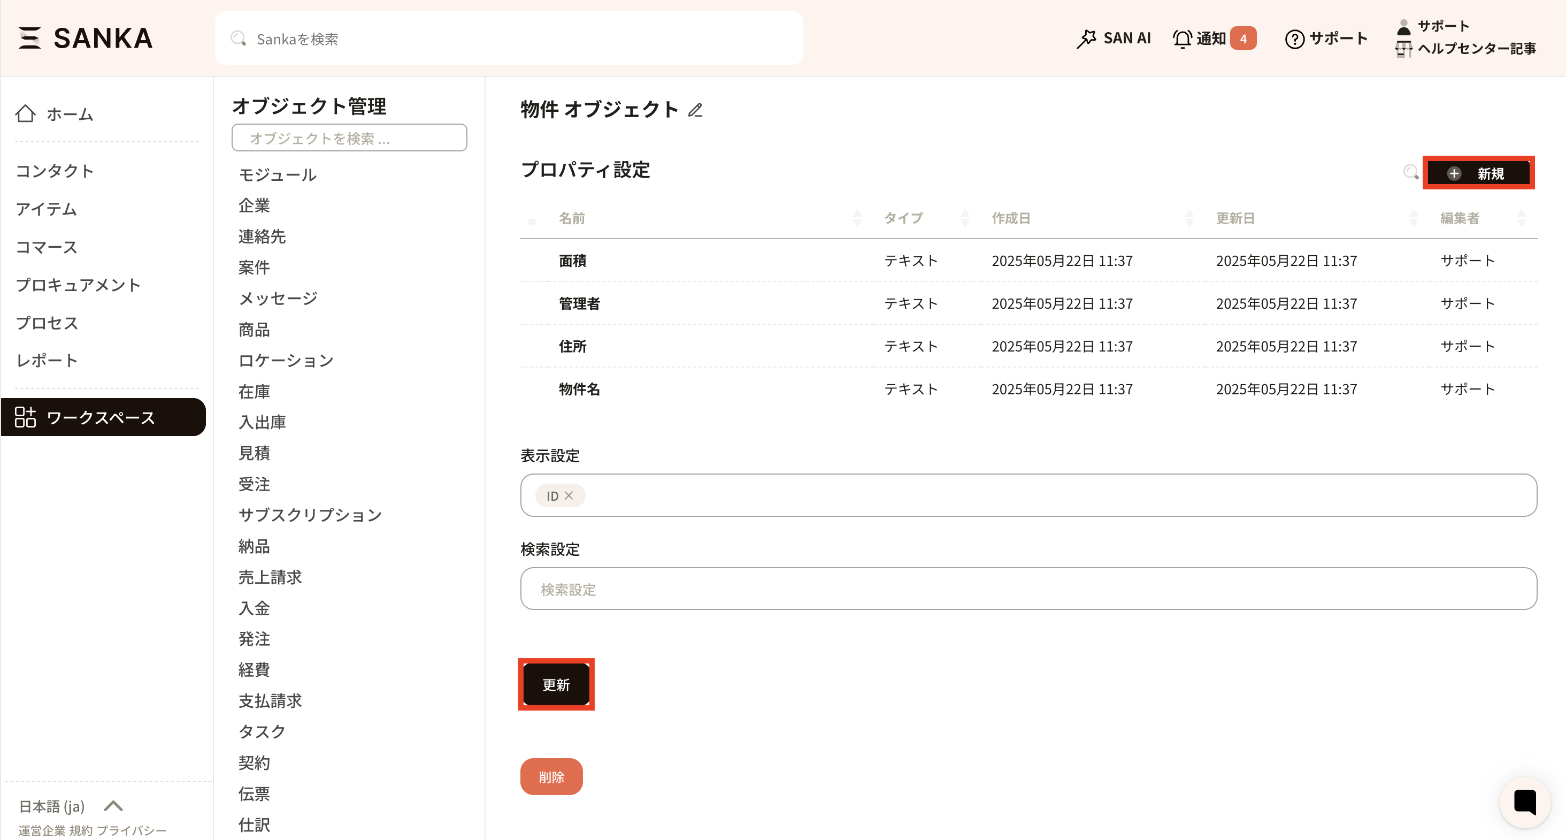
Task: Select ロケーション in the object list
Action: coord(286,361)
